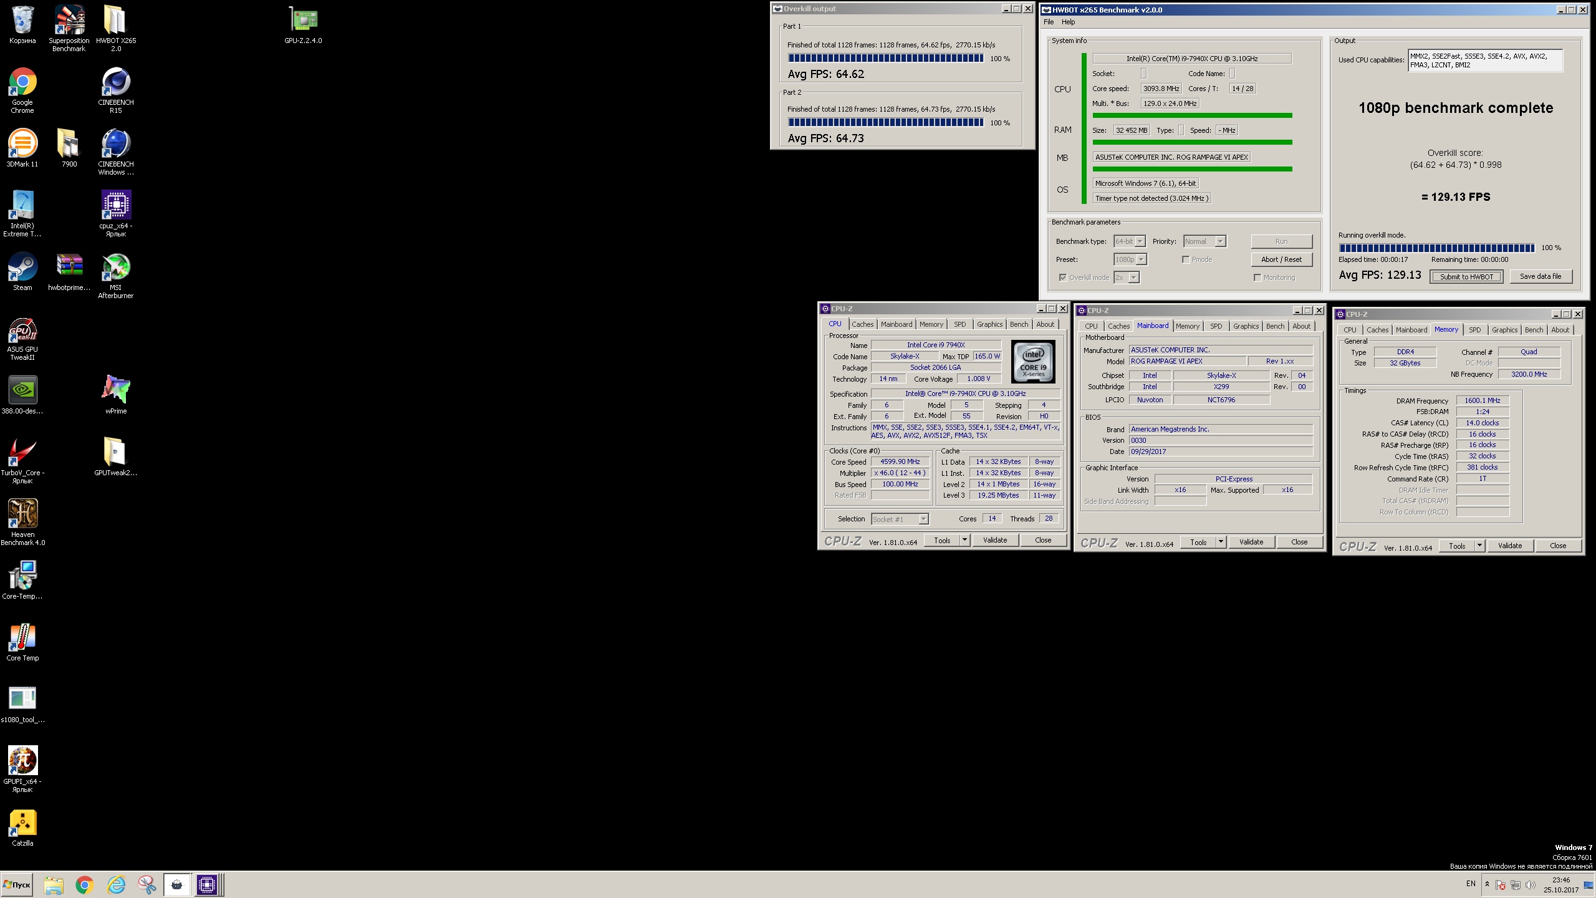Click the EN language indicator in tray

[1471, 884]
